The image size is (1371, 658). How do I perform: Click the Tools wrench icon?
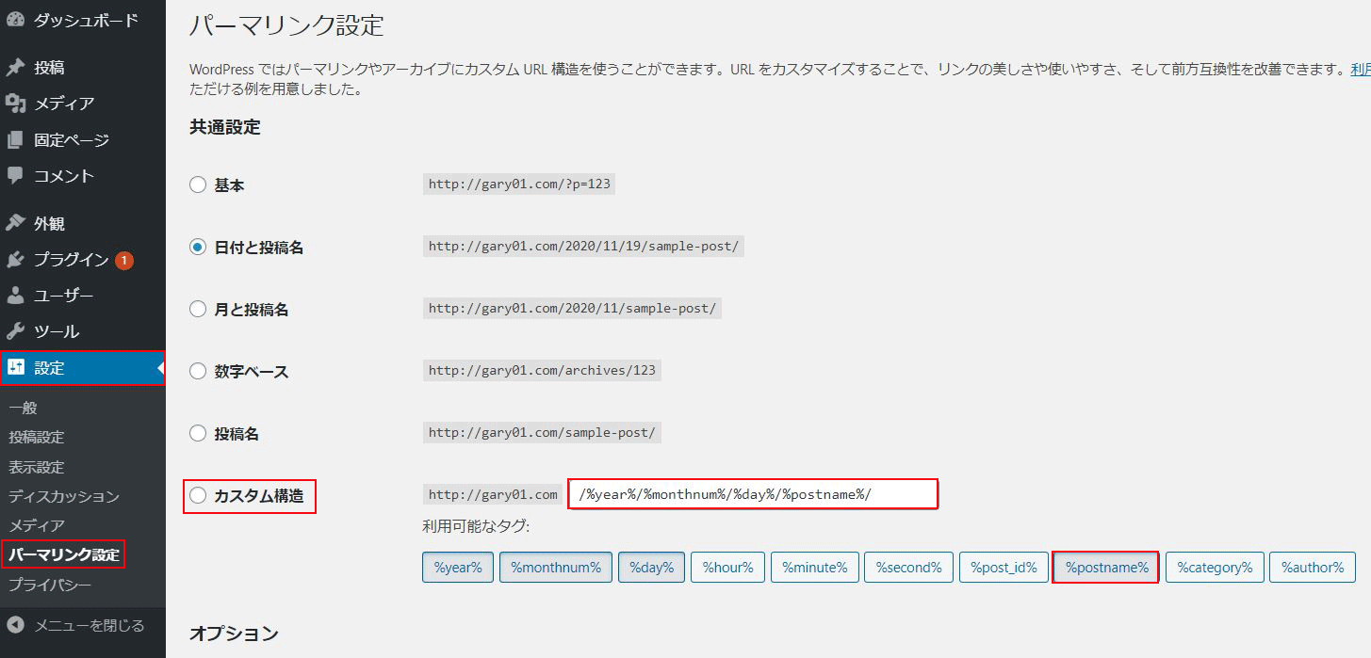[15, 331]
